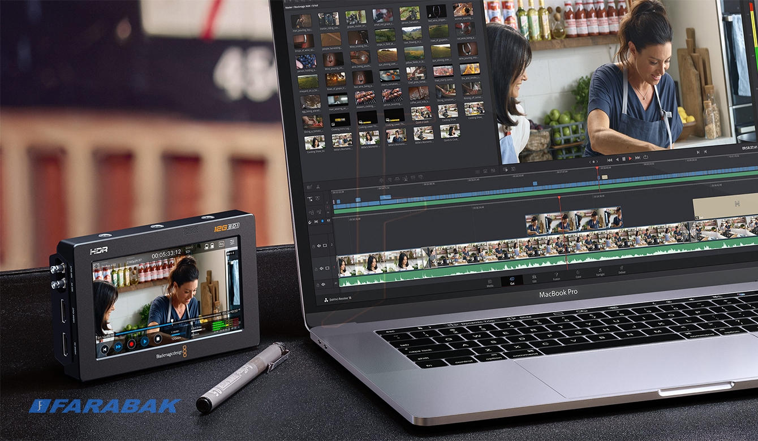
Task: Toggle lock on video track 2
Action: point(313,247)
